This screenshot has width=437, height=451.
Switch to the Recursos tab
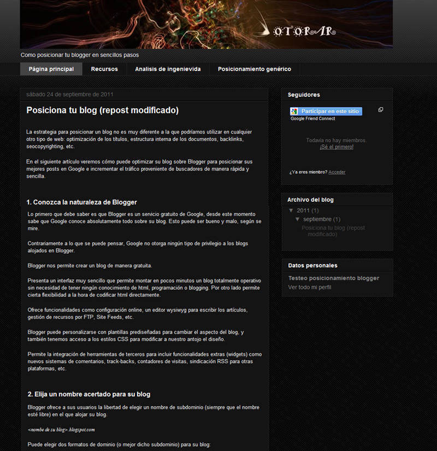click(x=104, y=69)
